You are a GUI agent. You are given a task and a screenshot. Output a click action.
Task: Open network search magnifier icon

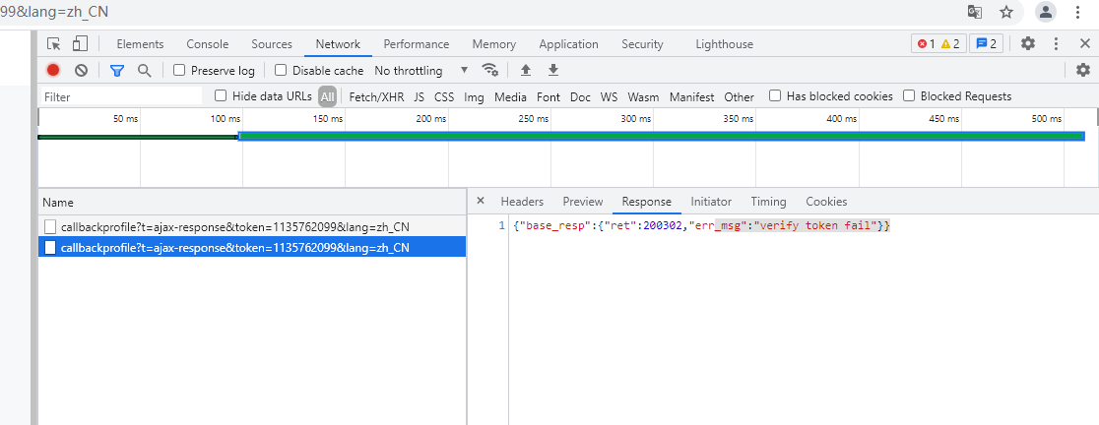pyautogui.click(x=145, y=70)
